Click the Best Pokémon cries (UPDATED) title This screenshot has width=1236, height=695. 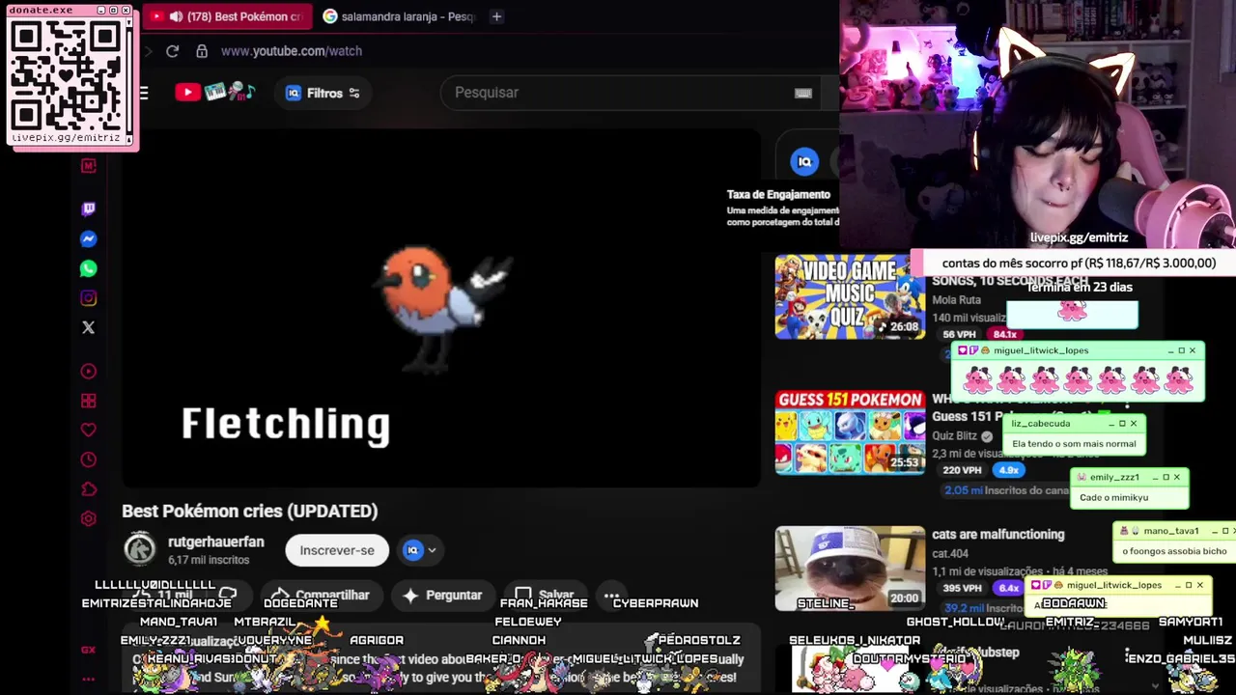(249, 512)
